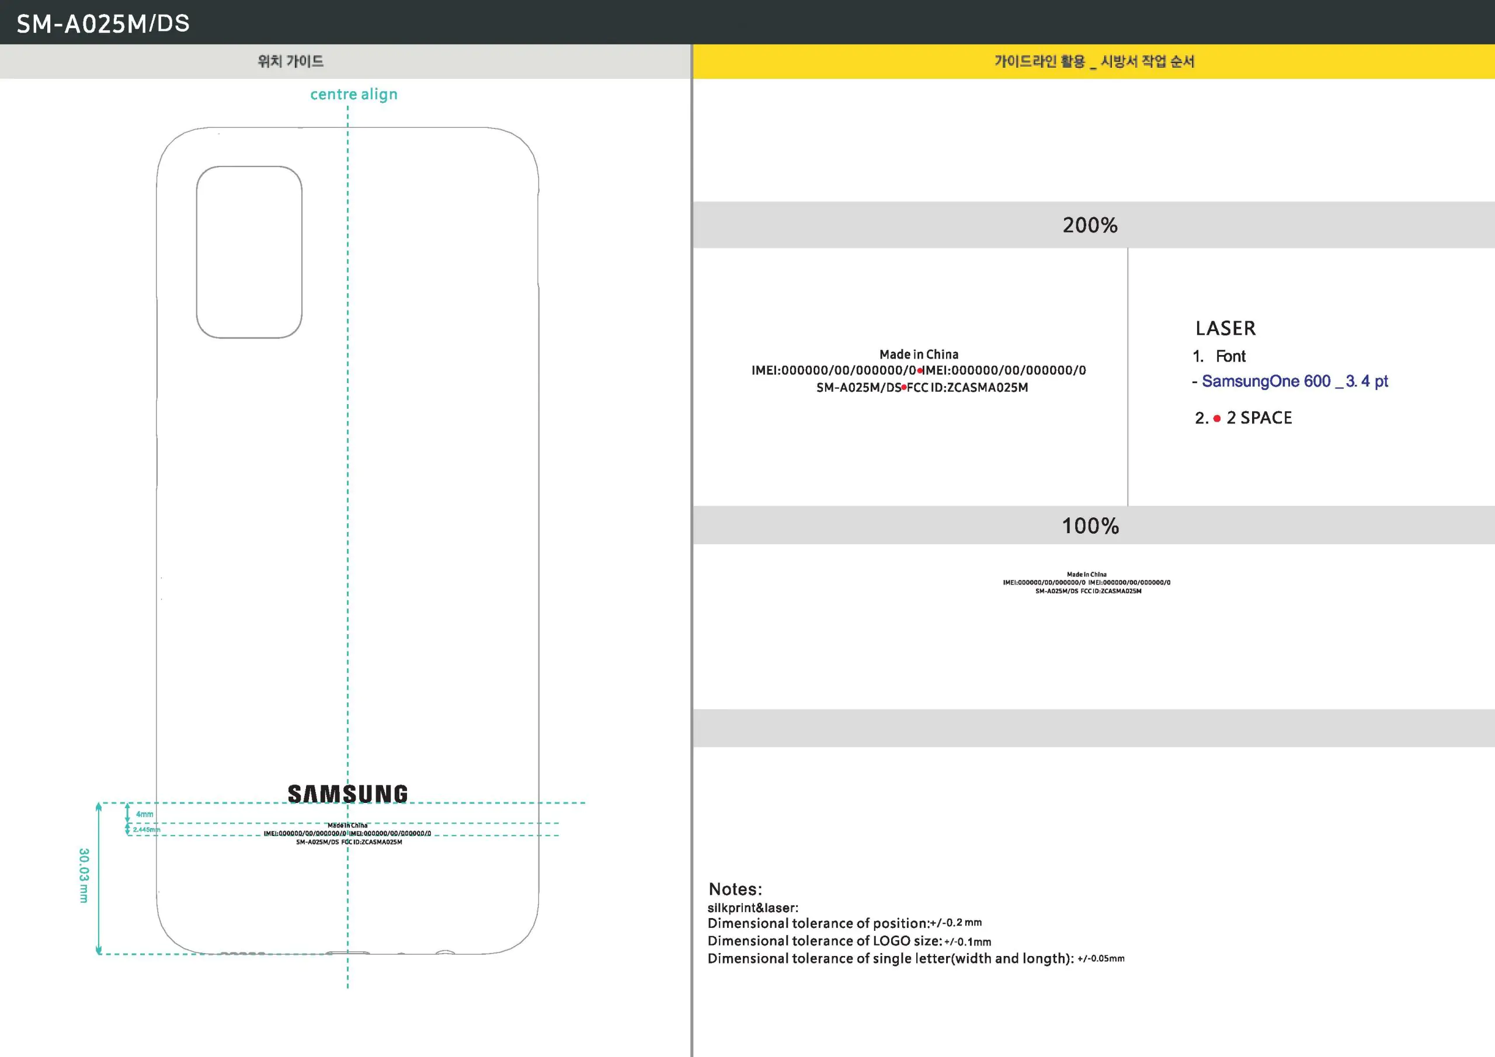Select the FCC ID line in the 200% sample
Image resolution: width=1495 pixels, height=1057 pixels.
(922, 388)
